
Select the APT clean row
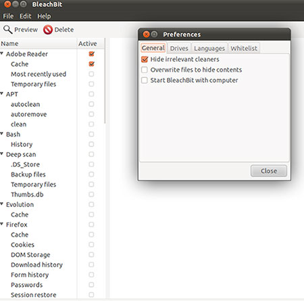[x=52, y=124]
